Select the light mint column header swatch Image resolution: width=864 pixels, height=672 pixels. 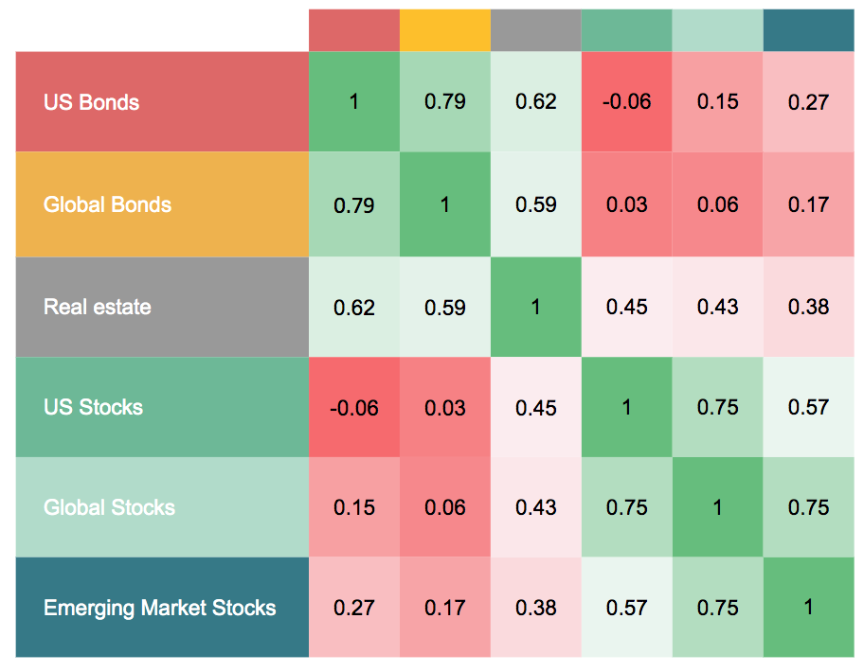pyautogui.click(x=718, y=30)
